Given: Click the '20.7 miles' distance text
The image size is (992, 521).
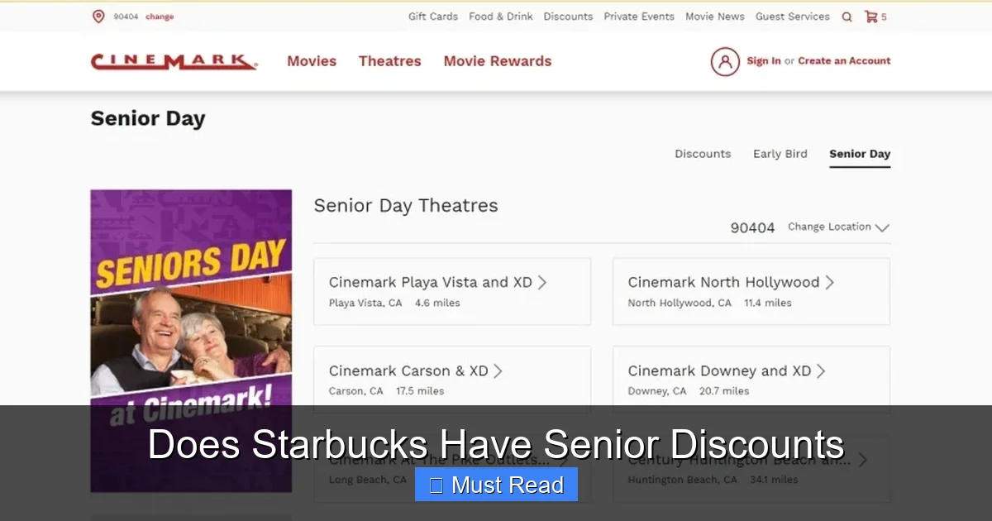Looking at the screenshot, I should tap(724, 391).
